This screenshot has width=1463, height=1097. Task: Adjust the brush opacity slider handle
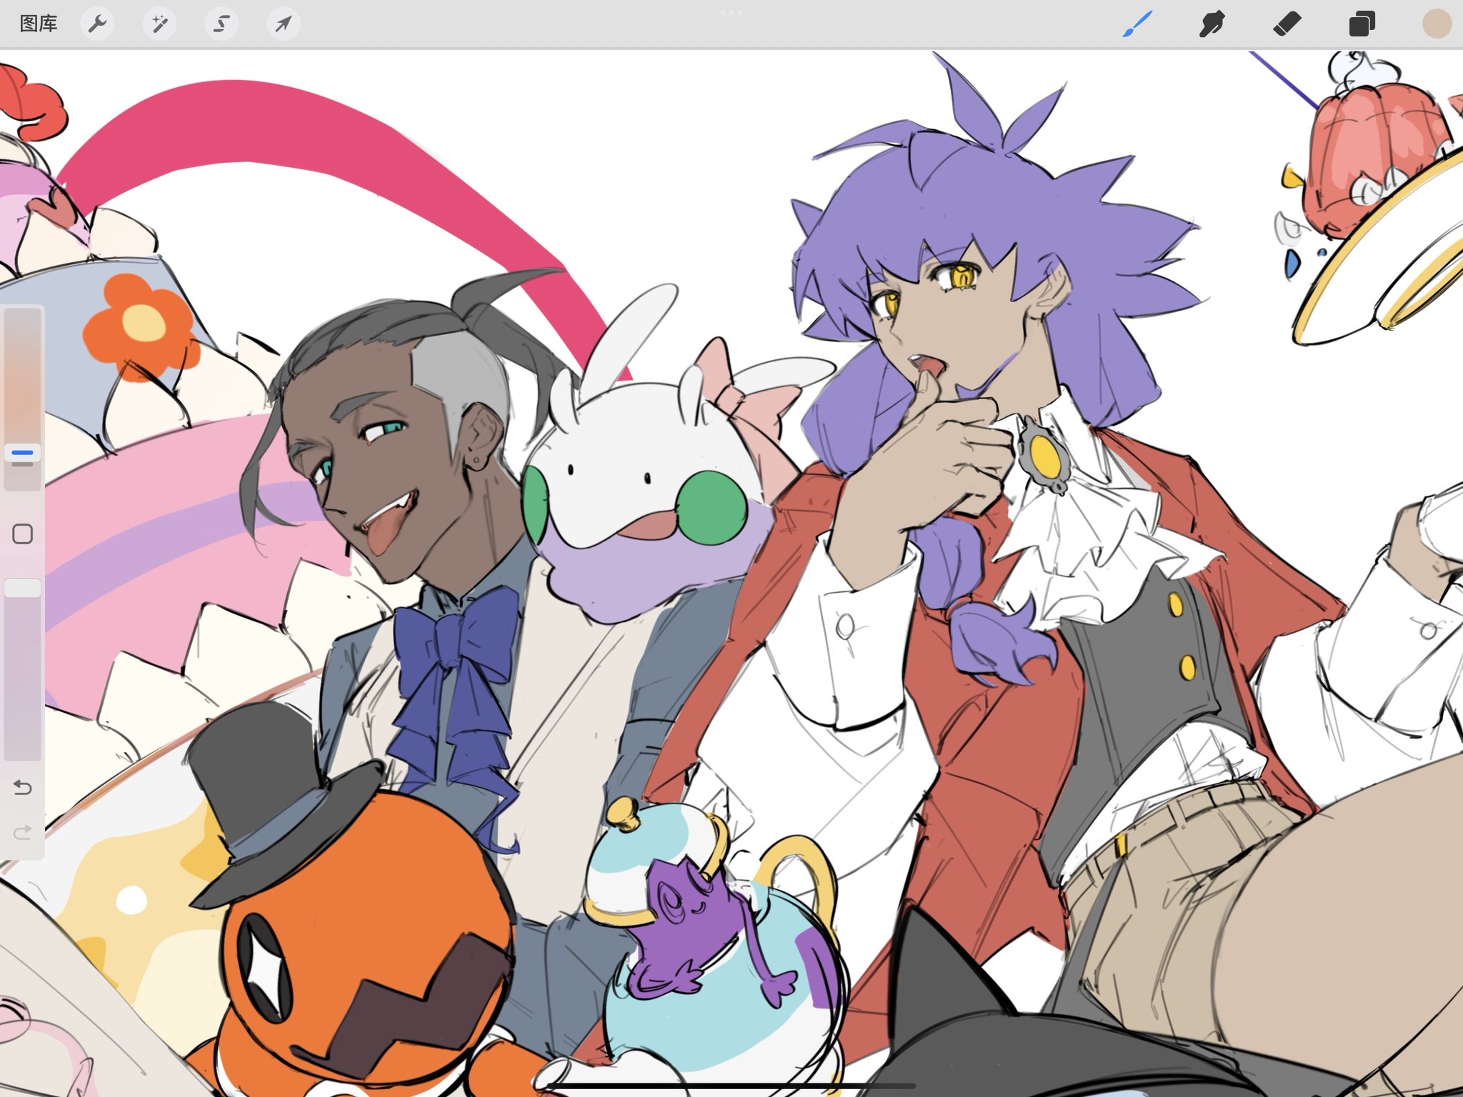point(23,588)
